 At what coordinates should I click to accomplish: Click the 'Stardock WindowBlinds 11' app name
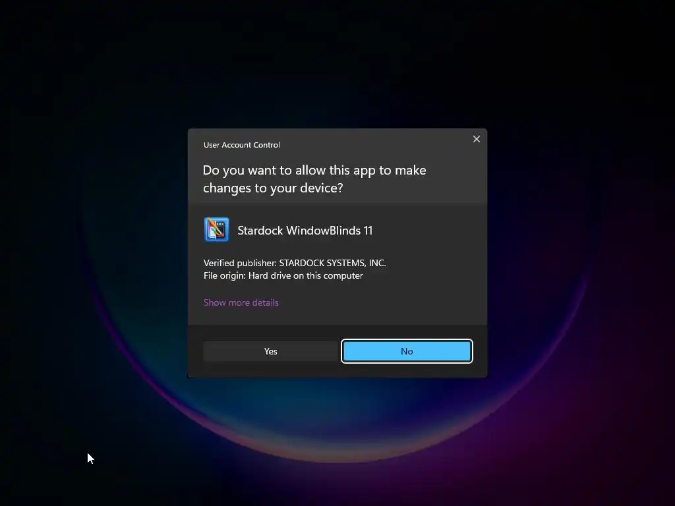(x=305, y=231)
